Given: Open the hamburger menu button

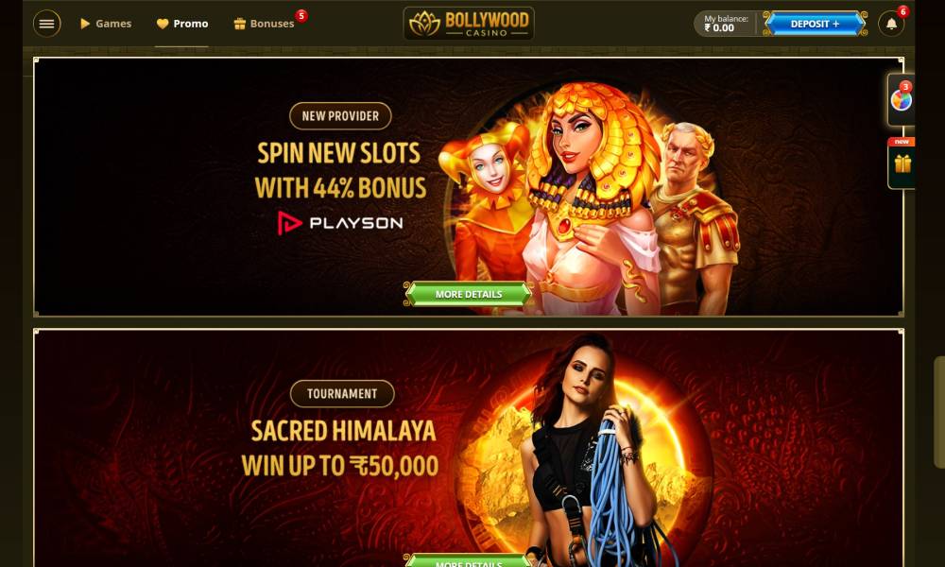Looking at the screenshot, I should tap(46, 24).
